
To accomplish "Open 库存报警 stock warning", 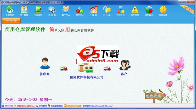I will 135,11.
